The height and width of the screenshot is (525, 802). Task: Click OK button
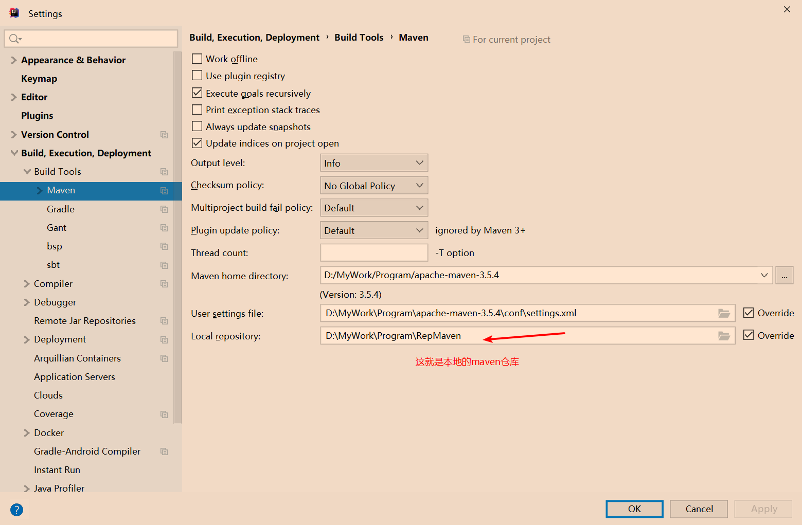click(634, 509)
